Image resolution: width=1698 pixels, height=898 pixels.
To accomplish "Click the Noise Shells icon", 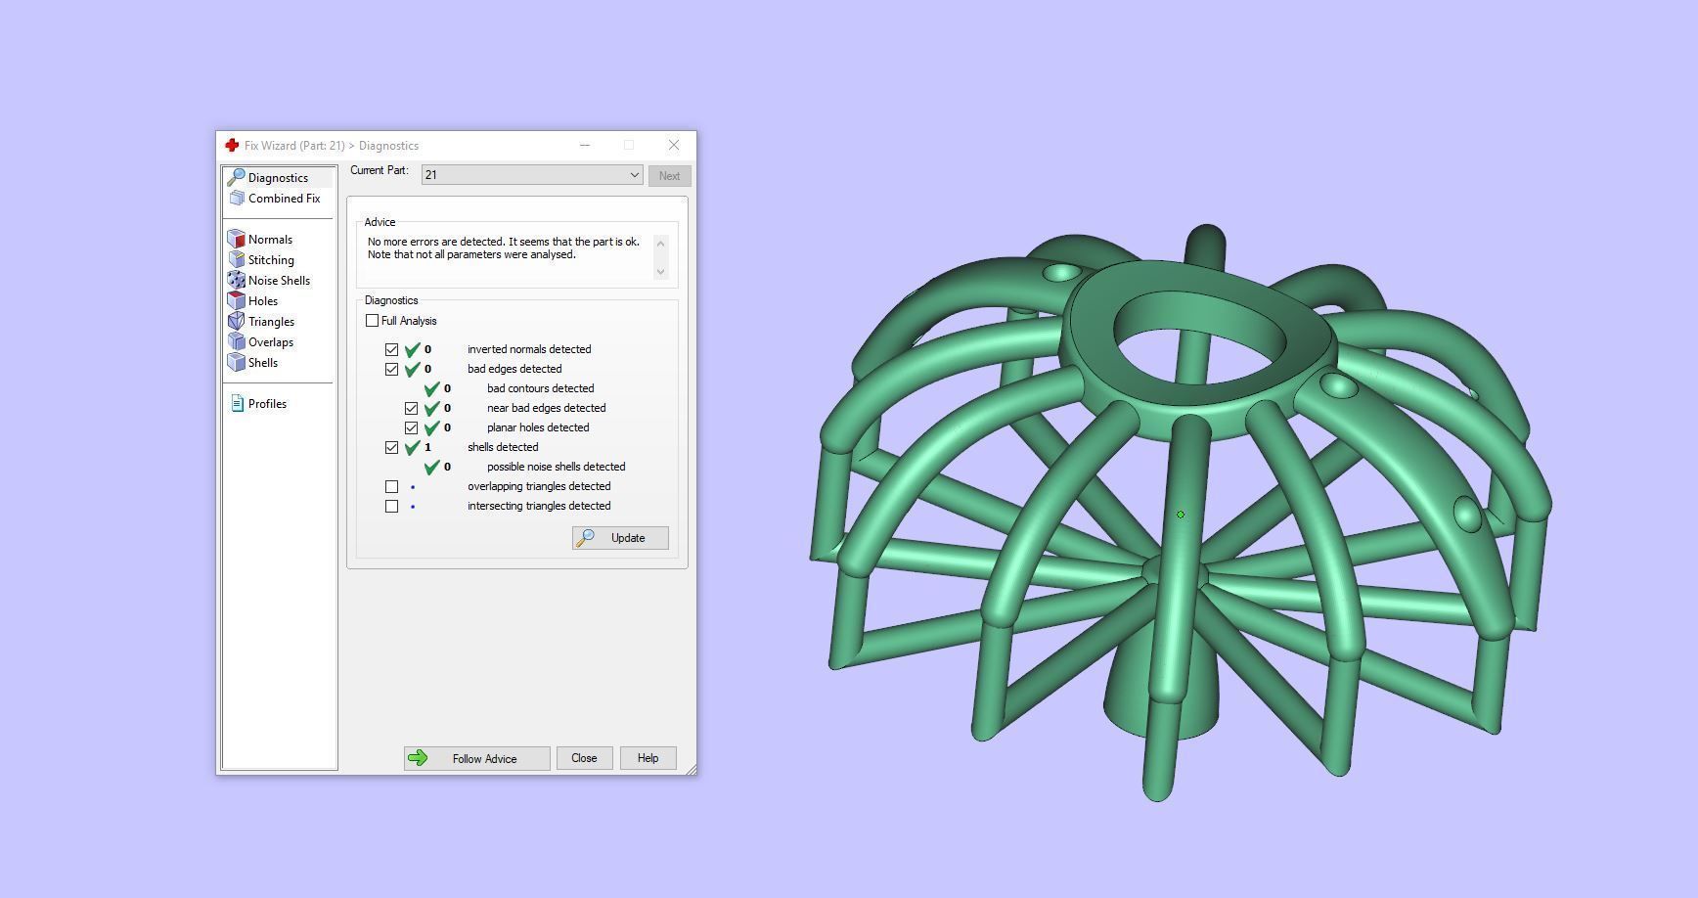I will (236, 280).
